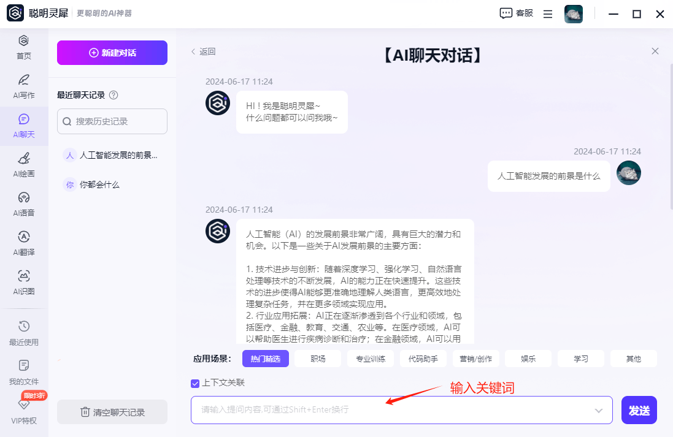Image resolution: width=673 pixels, height=437 pixels.
Task: Select the 热门精选 scenario tab
Action: [265, 359]
